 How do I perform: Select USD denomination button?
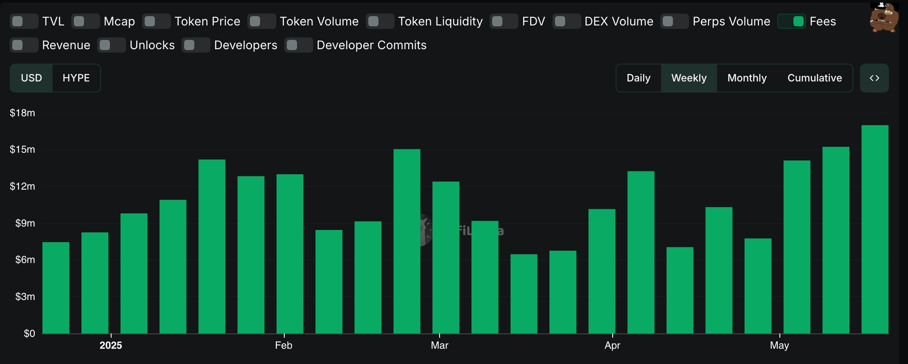(x=31, y=78)
